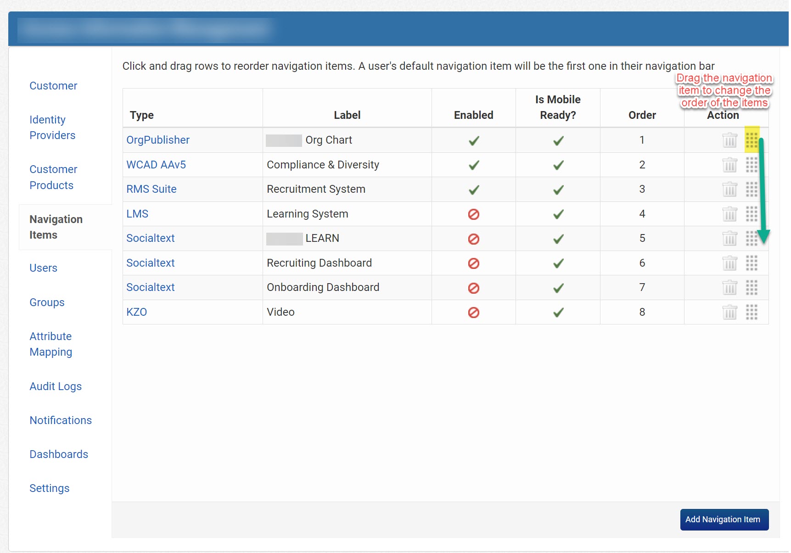Click enabled checkmark for Recruitment System
The width and height of the screenshot is (791, 553).
474,190
